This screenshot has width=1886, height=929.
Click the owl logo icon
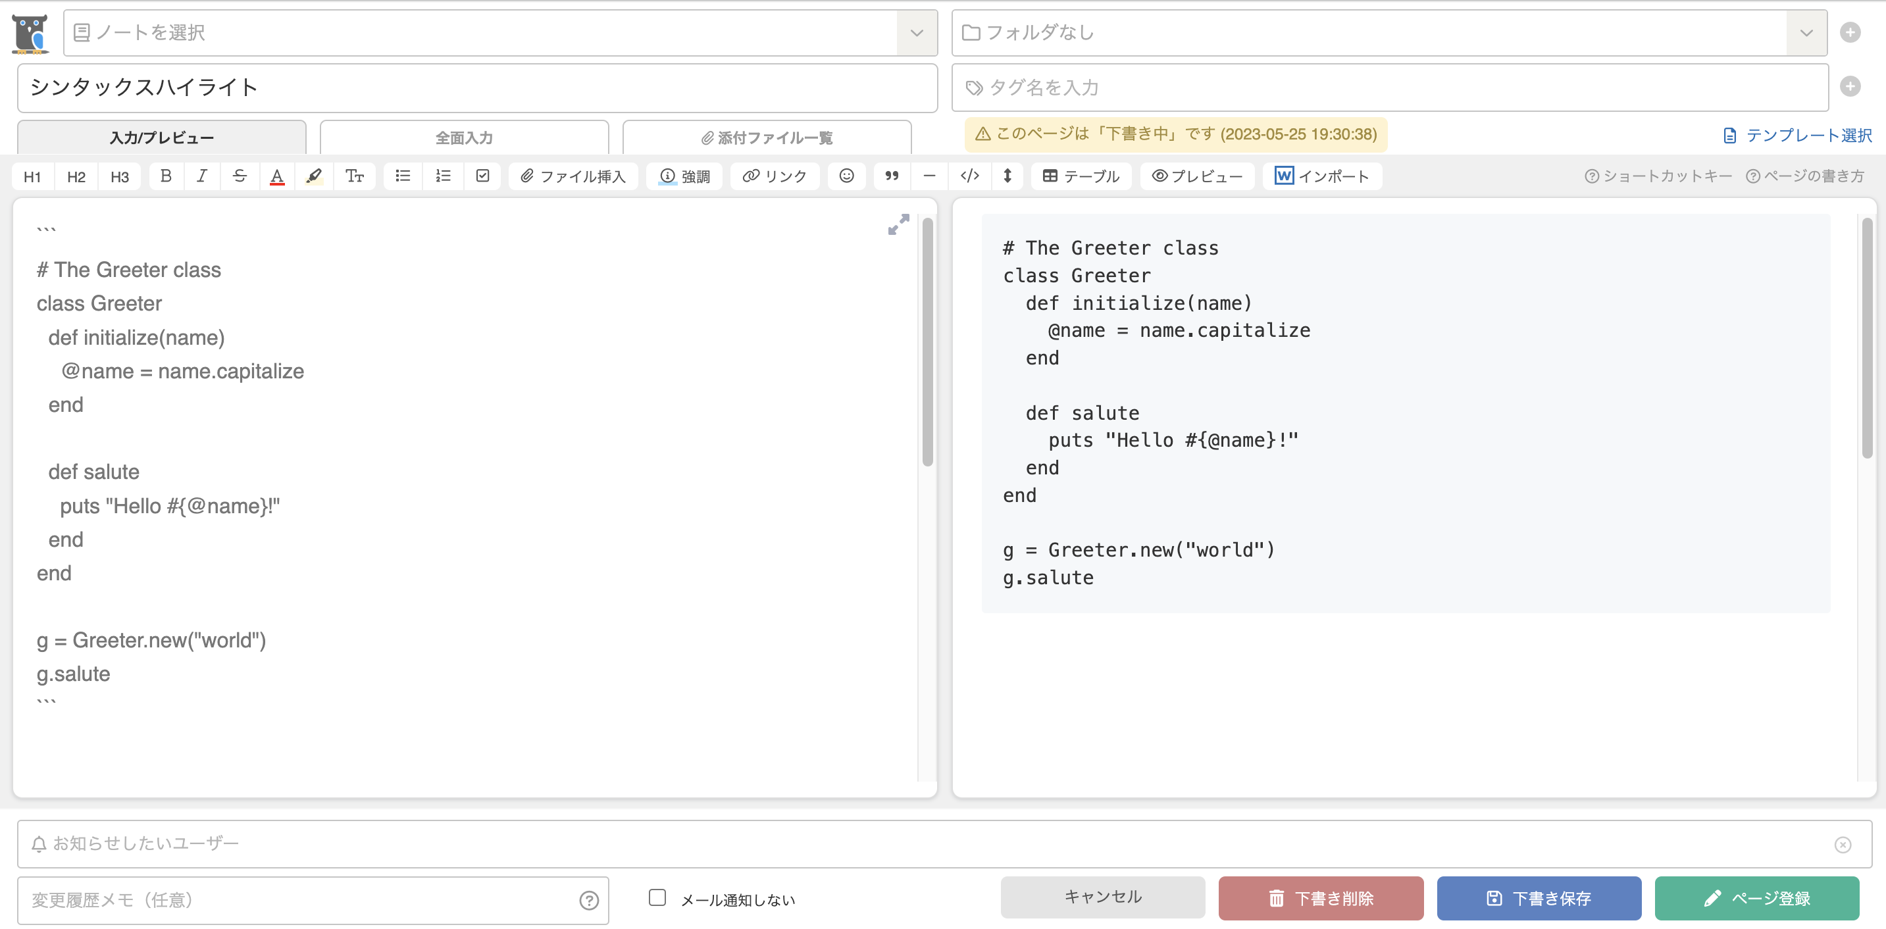click(x=30, y=33)
